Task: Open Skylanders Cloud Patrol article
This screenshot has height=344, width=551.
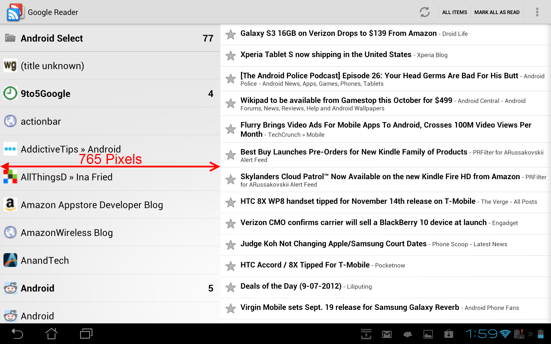Action: coord(386,180)
